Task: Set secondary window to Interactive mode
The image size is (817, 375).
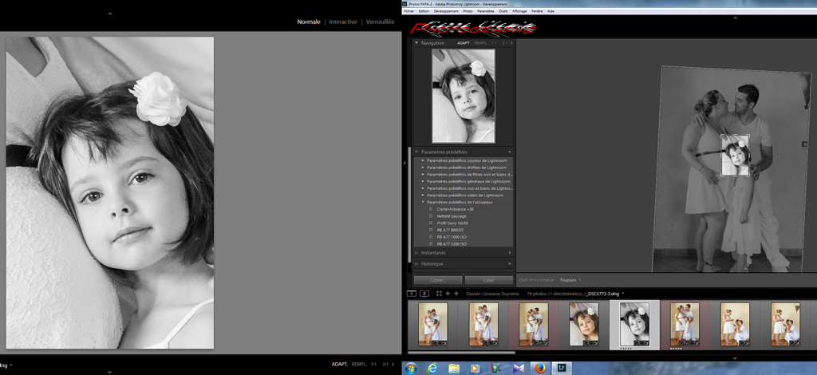Action: [x=343, y=22]
